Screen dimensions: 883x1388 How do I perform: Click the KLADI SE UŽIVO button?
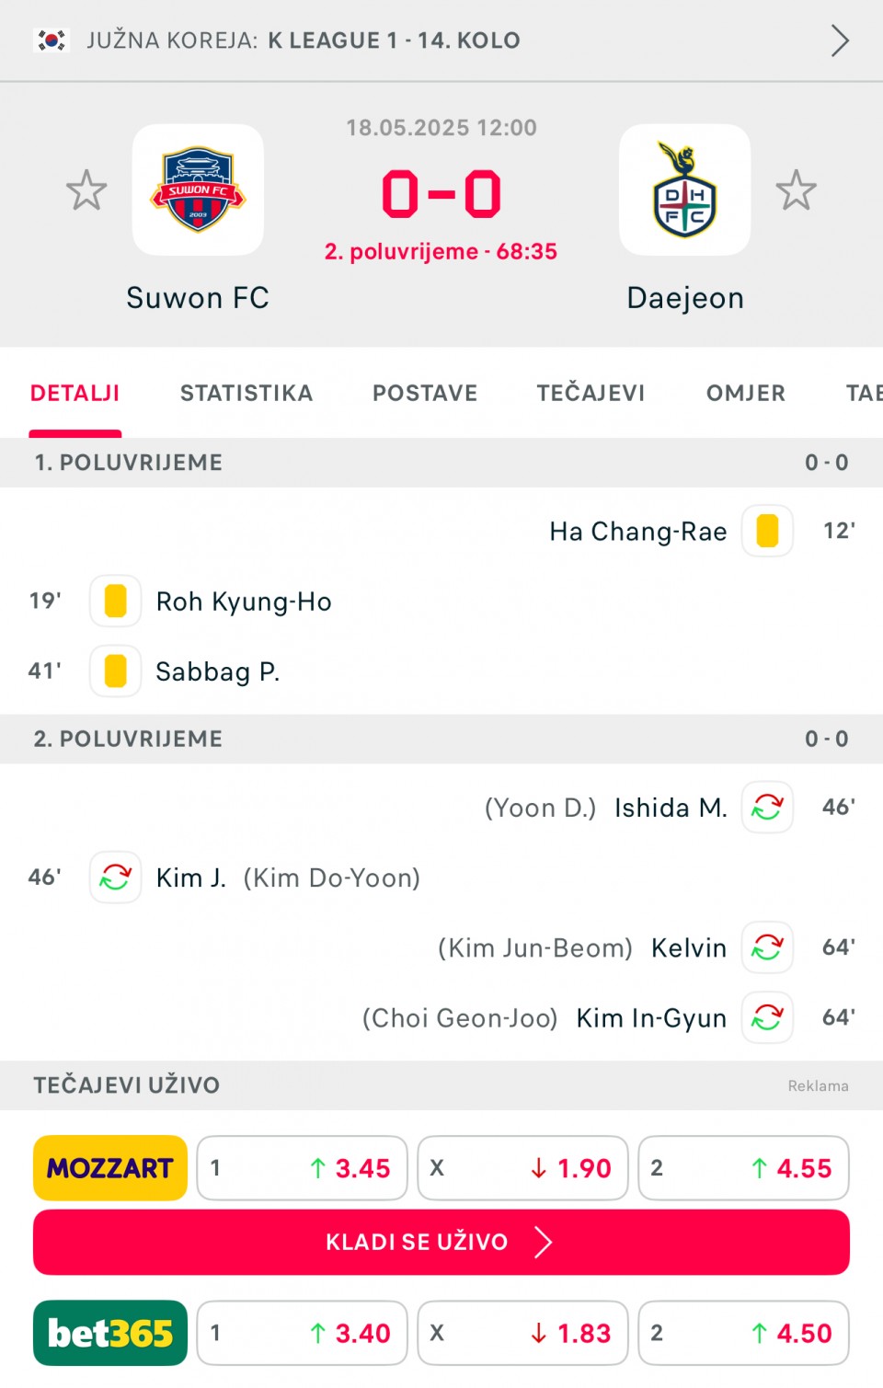[x=441, y=1242]
